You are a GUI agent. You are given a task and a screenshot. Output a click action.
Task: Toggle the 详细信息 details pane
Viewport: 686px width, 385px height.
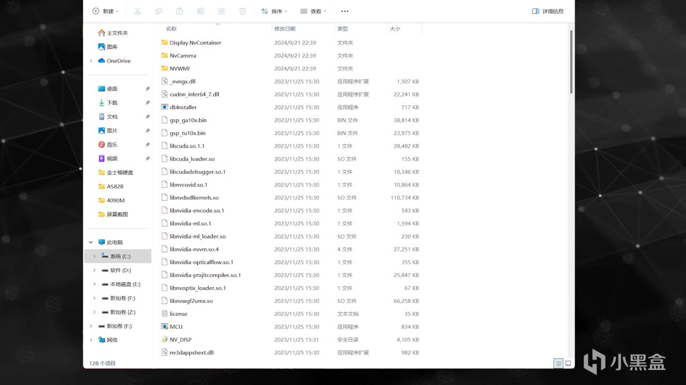point(548,11)
